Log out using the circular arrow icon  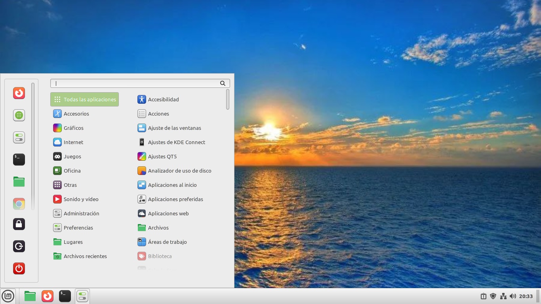(x=19, y=246)
